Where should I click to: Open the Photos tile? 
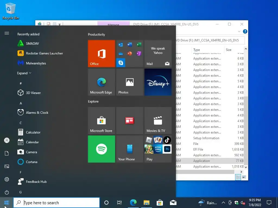pyautogui.click(x=130, y=82)
